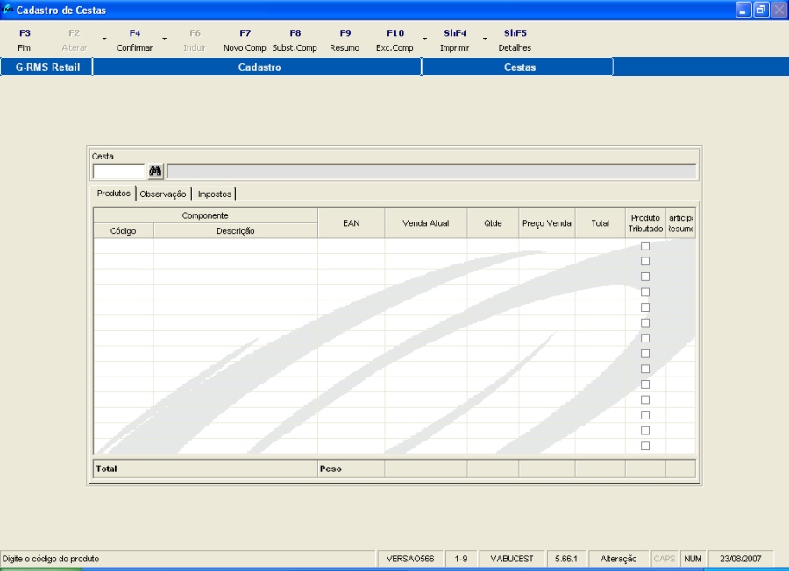Click ShF4 Imprimir toolbar button
Viewport: 789px width, 571px height.
click(x=455, y=40)
